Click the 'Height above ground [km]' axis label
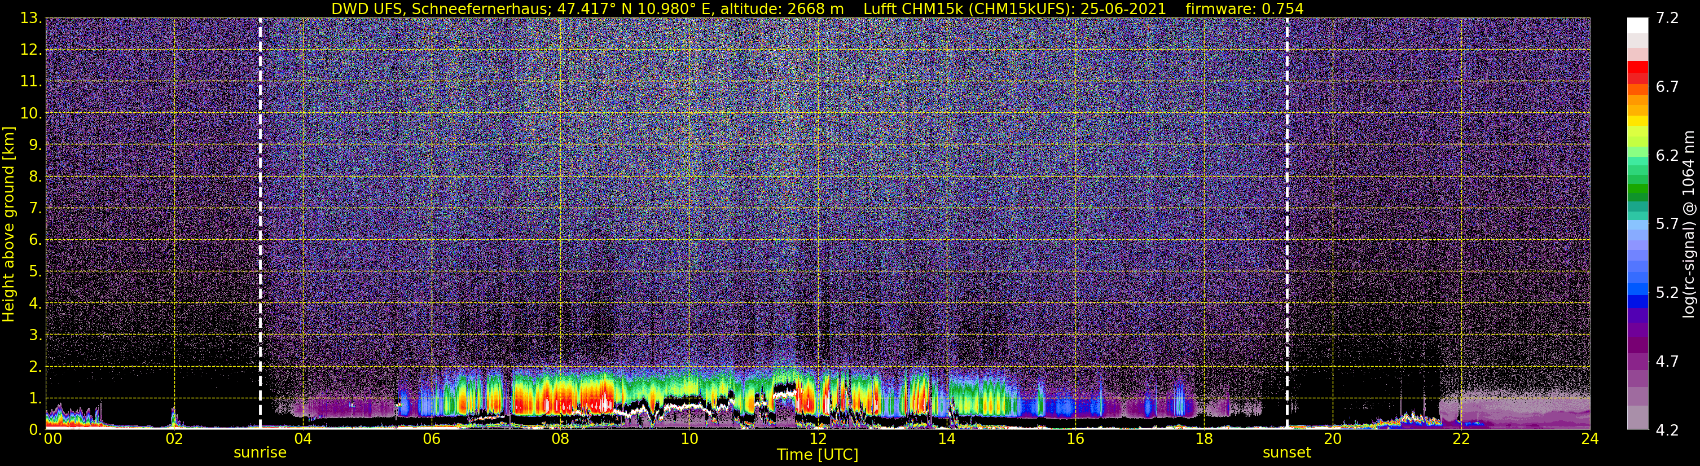Viewport: 1700px width, 466px height. 8,224
